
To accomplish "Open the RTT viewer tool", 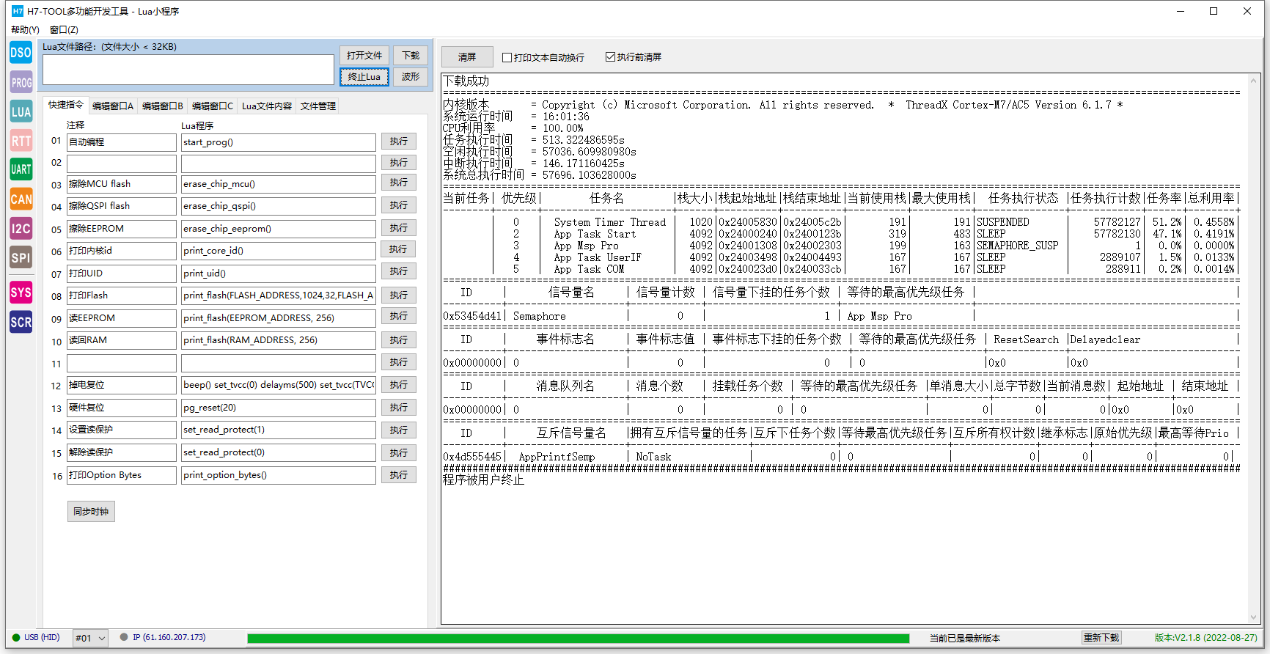I will [x=21, y=141].
